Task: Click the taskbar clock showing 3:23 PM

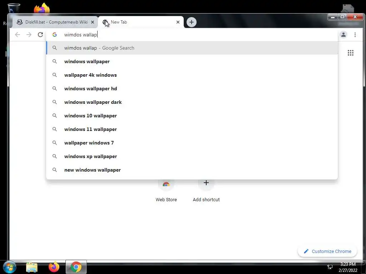Action: [348, 267]
